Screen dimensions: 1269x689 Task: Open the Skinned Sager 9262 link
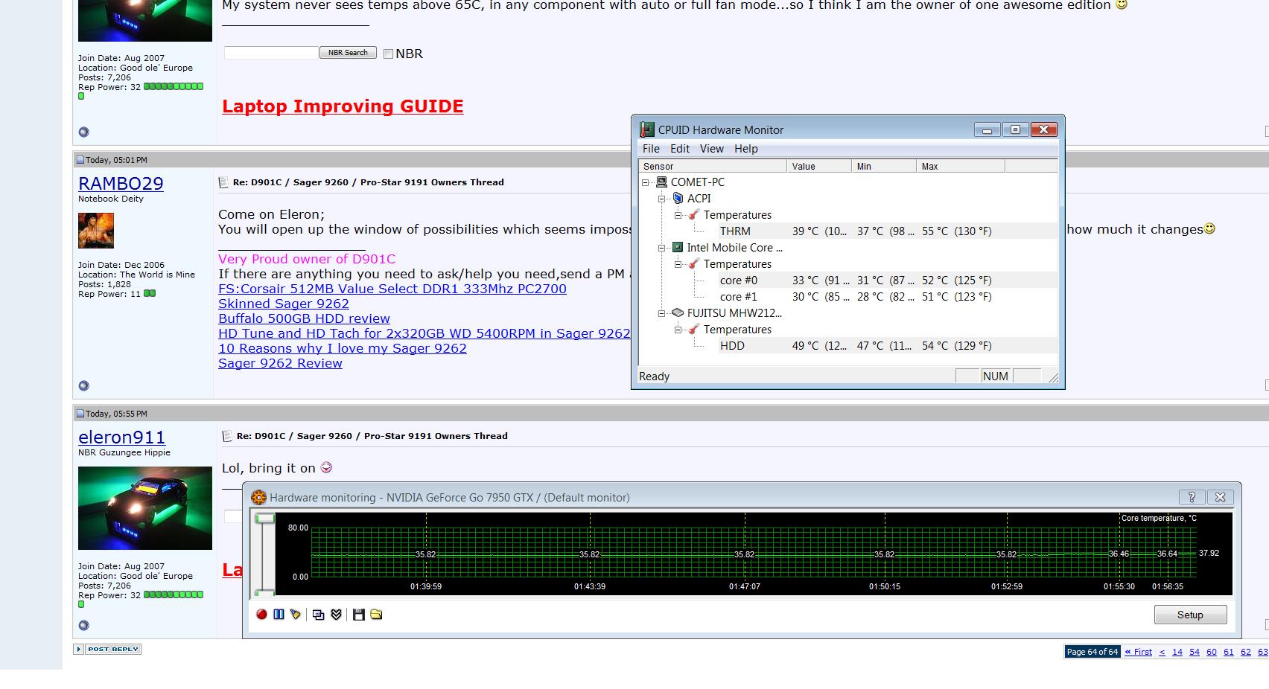(284, 304)
